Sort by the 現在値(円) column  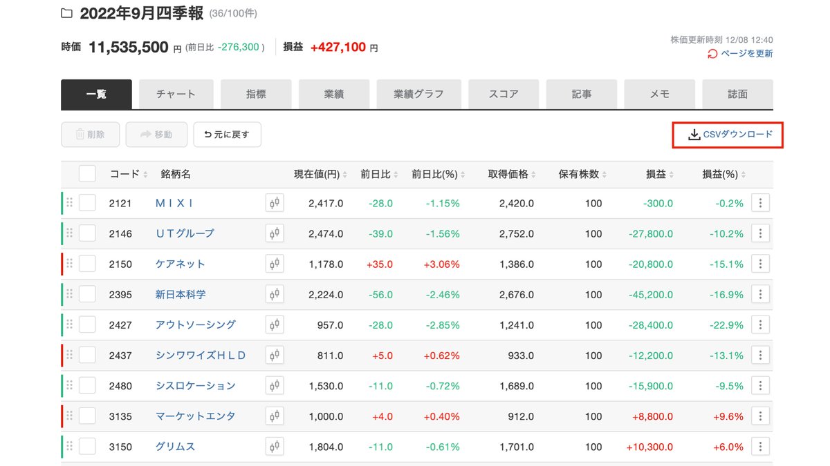321,174
